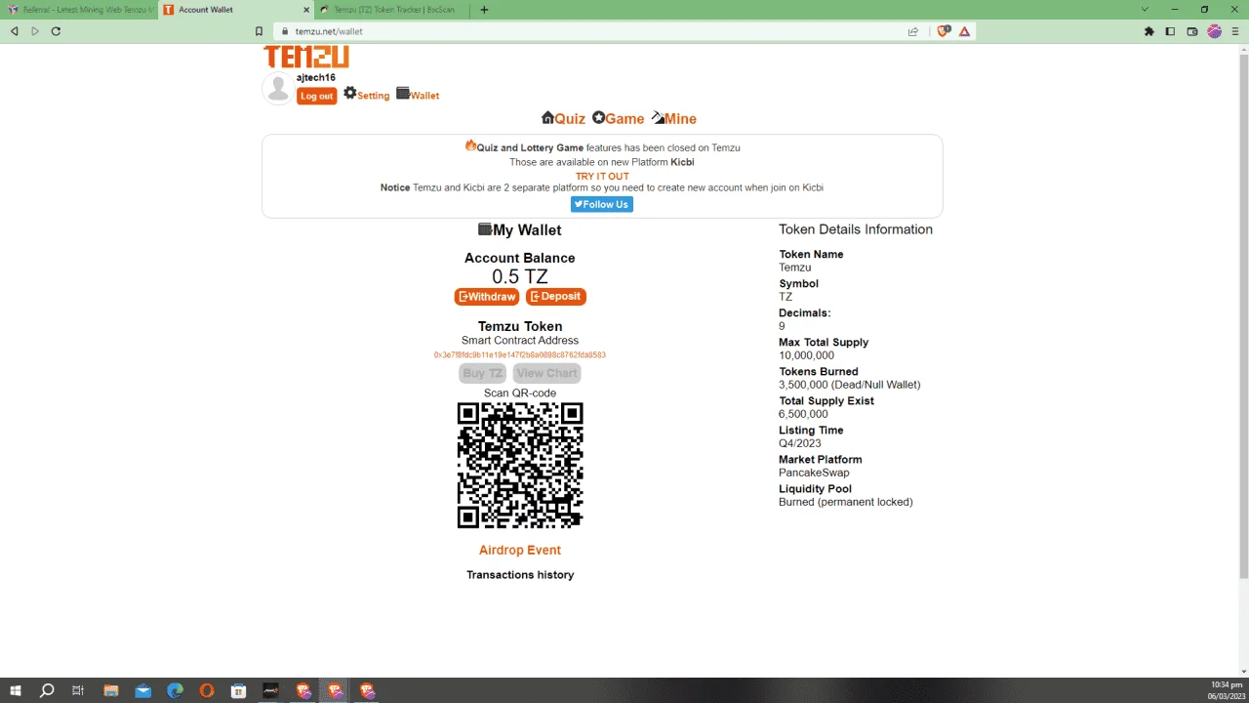Viewport: 1249px width, 703px height.
Task: Open the browser extensions puzzle icon
Action: click(1149, 31)
